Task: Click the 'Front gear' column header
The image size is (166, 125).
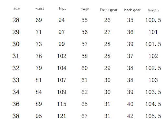Action: [x=109, y=10]
